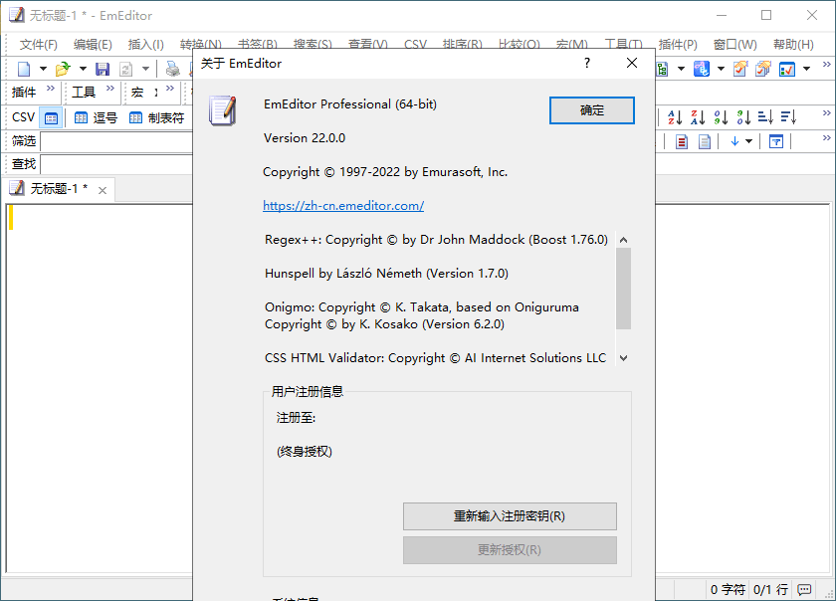The width and height of the screenshot is (836, 601).
Task: Click the Print toolbar icon
Action: coord(172,68)
